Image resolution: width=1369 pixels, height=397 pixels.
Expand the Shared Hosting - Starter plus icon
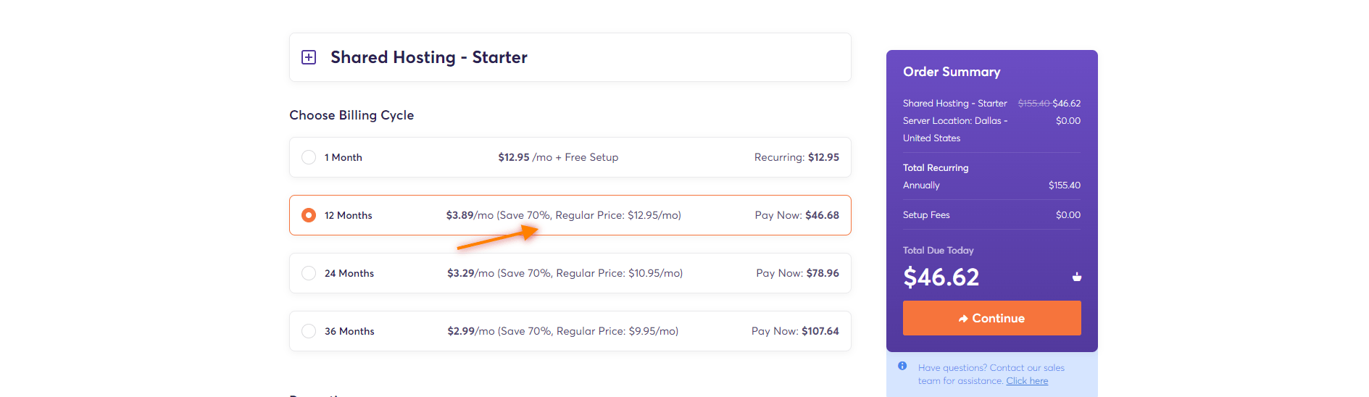(x=309, y=57)
